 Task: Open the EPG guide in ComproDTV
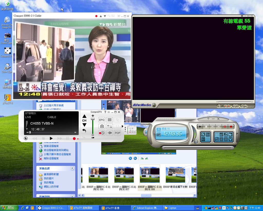pos(102,120)
